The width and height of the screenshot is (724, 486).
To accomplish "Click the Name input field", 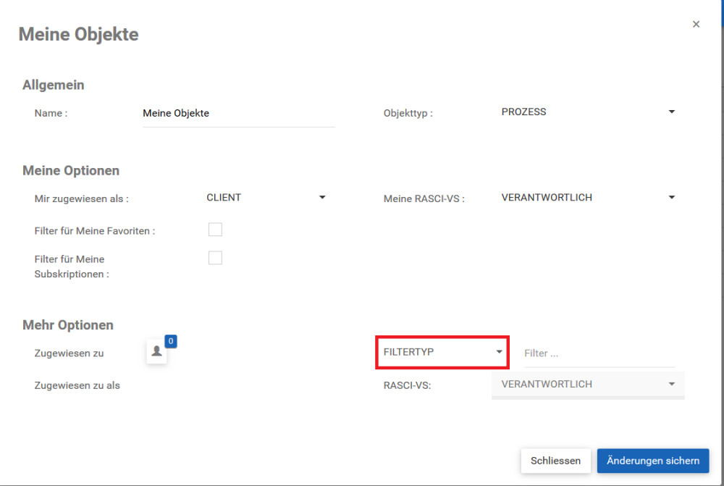I will (239, 114).
